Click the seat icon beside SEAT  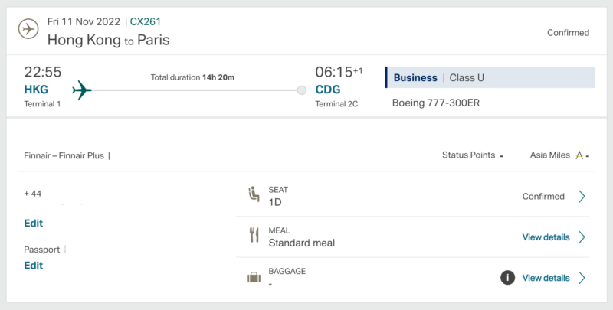point(254,194)
